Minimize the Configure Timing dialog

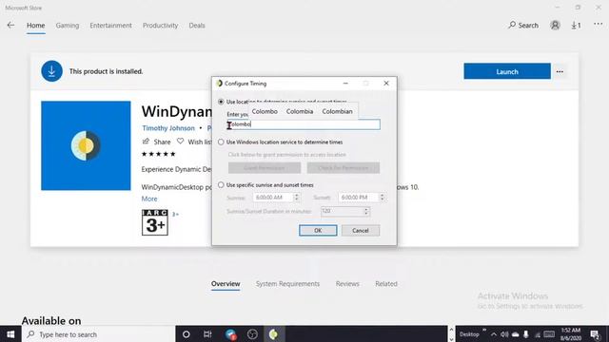click(x=345, y=84)
